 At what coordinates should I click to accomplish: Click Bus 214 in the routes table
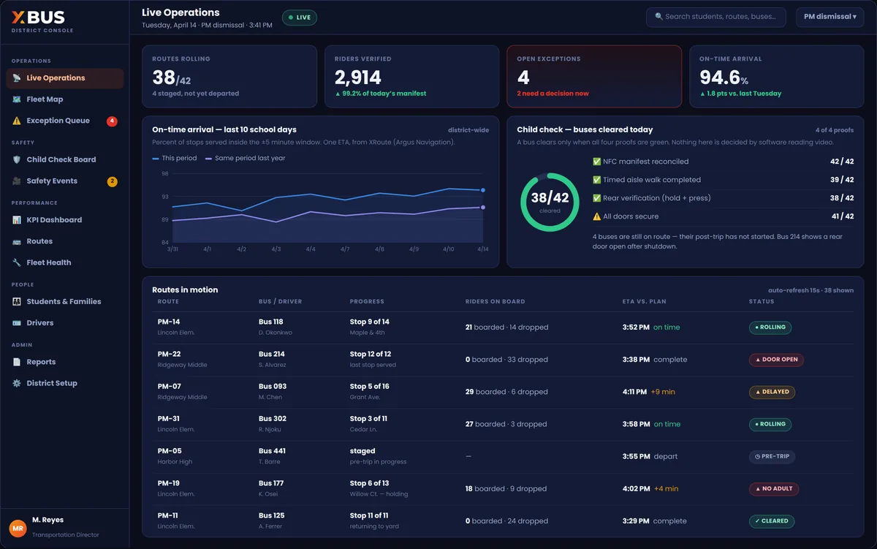(272, 354)
